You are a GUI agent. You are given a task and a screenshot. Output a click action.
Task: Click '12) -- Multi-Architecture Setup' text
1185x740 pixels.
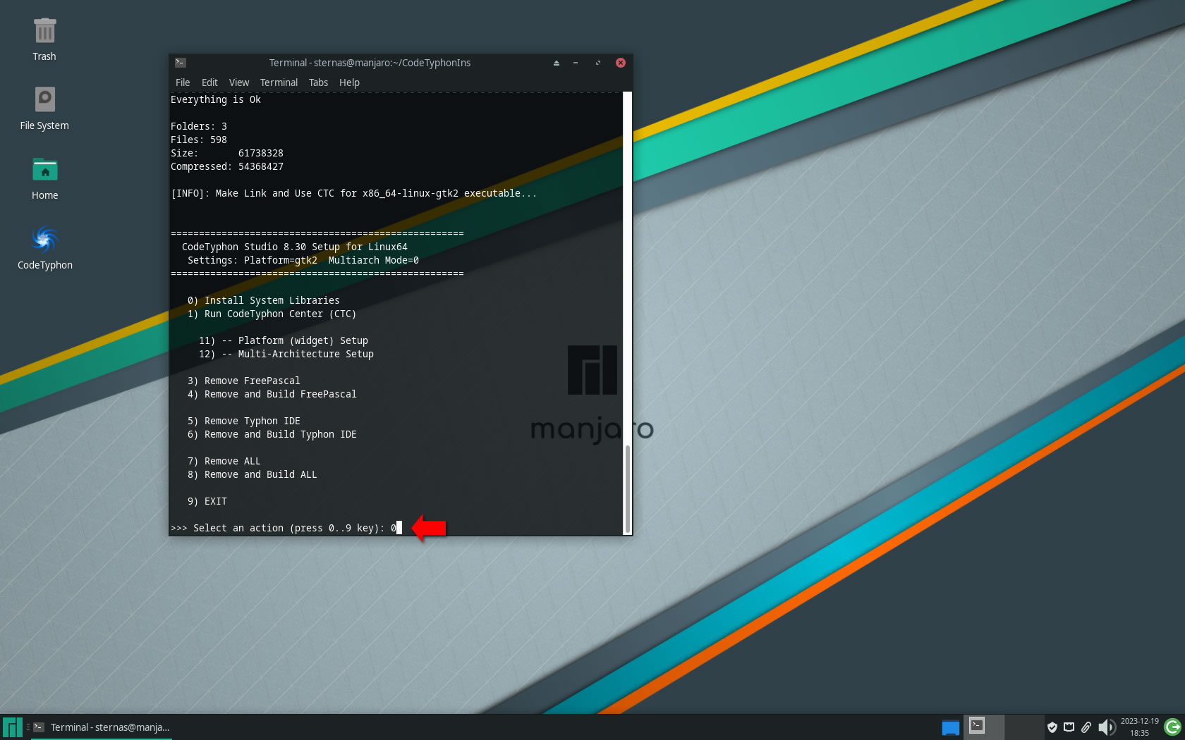(286, 354)
